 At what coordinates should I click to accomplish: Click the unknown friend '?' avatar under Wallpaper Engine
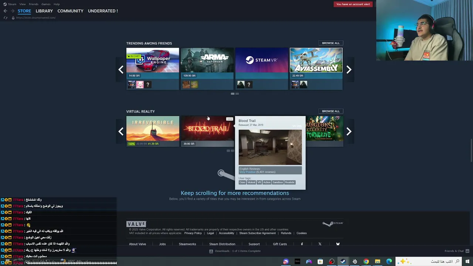[x=148, y=85]
